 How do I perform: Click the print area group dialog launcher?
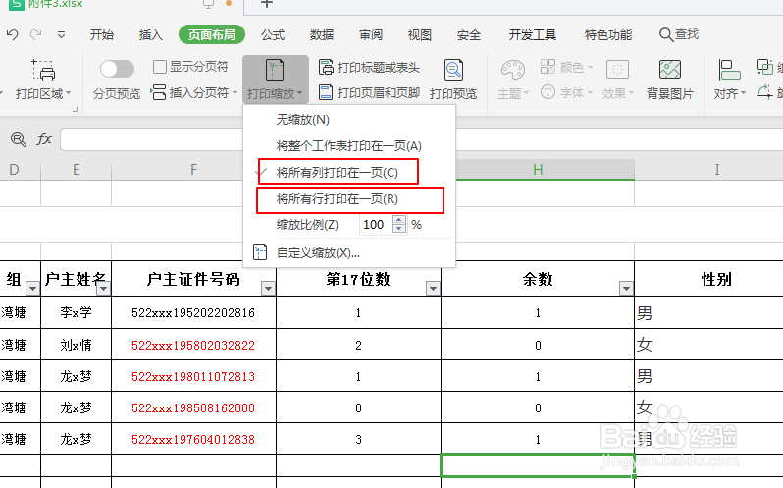coord(76,109)
